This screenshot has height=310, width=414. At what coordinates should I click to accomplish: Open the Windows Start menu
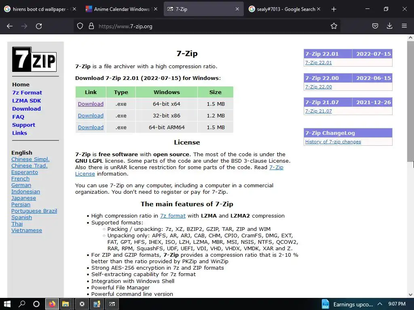[7, 304]
